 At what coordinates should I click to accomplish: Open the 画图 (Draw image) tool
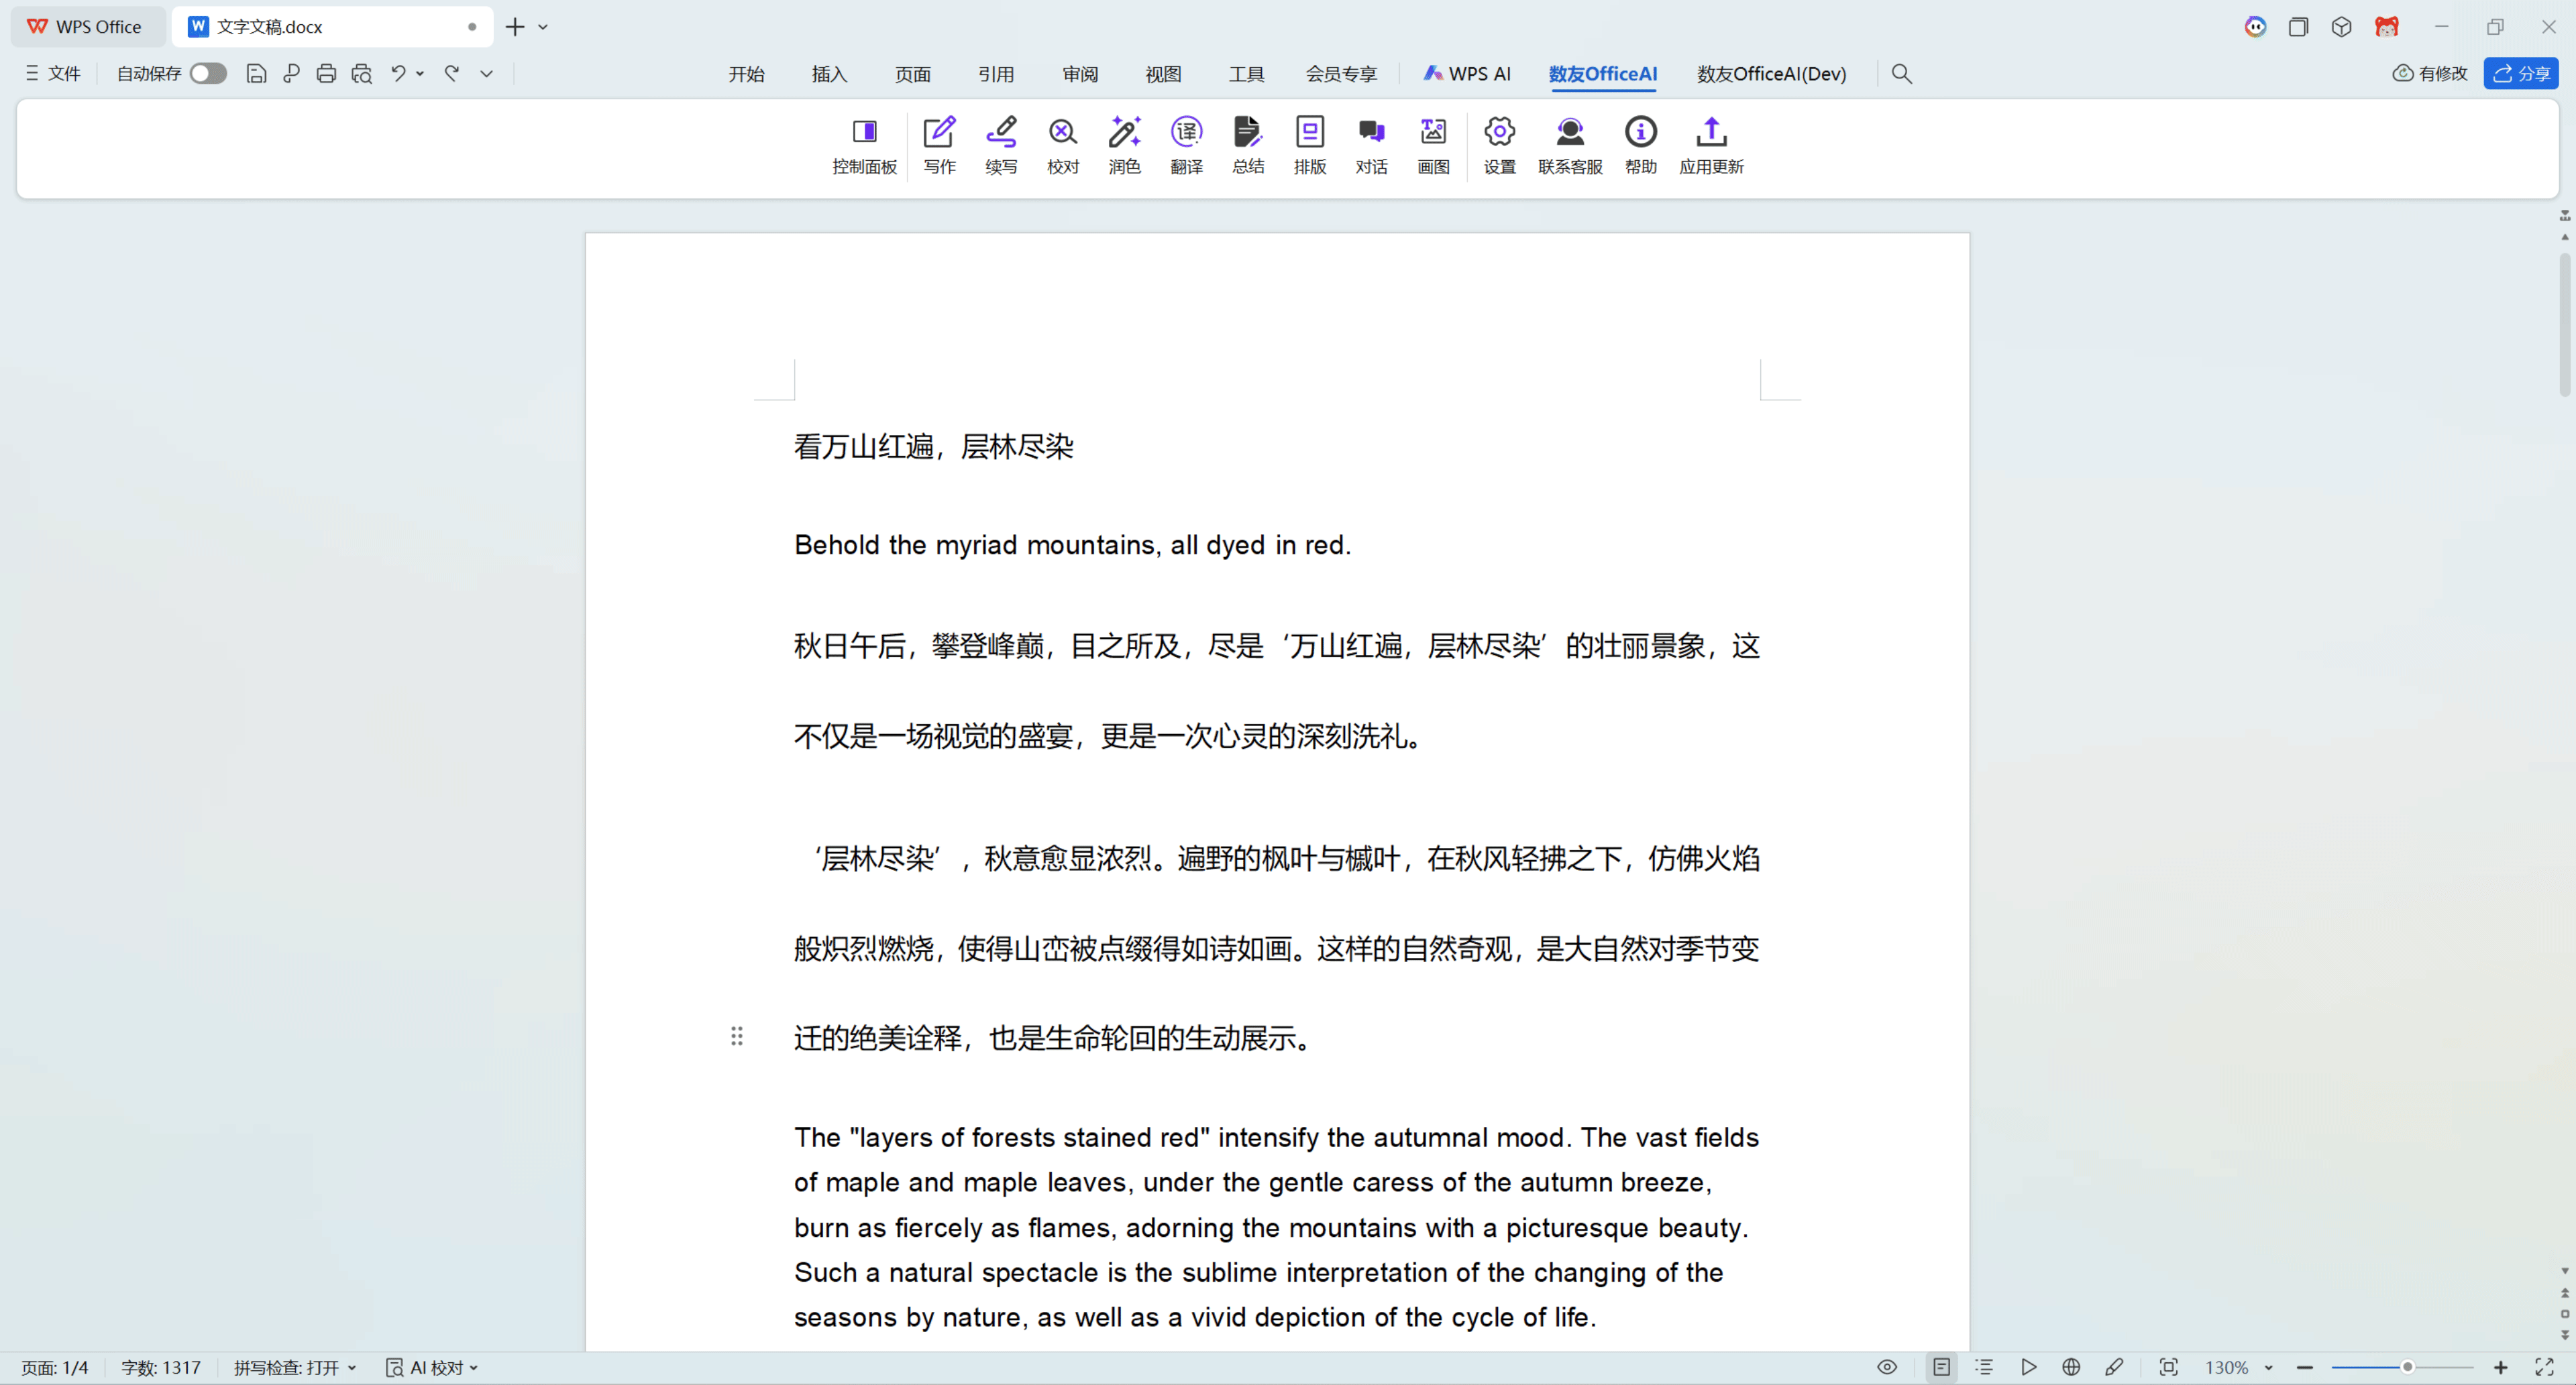click(x=1433, y=144)
